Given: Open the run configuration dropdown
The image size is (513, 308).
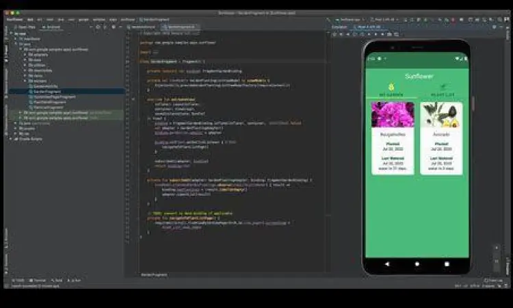Looking at the screenshot, I should point(350,20).
